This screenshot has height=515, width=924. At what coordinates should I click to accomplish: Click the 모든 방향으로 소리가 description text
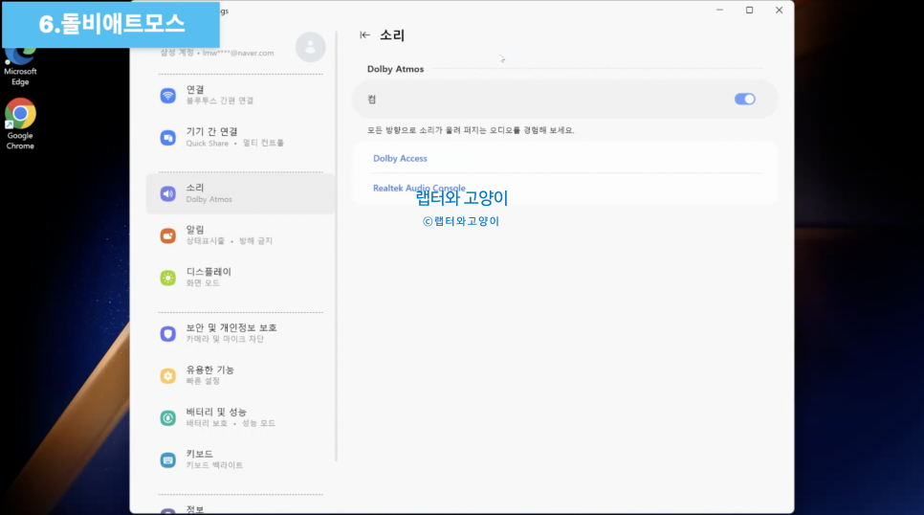tap(471, 130)
